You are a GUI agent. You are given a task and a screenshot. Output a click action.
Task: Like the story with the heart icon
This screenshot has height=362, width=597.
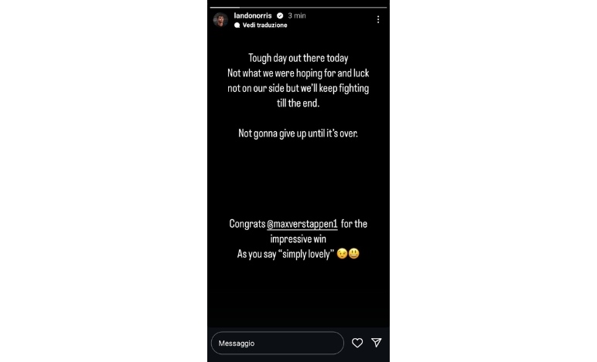tap(357, 343)
